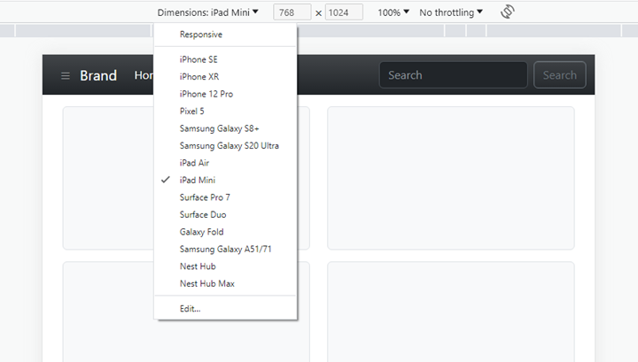Open the Dimensions: iPad Mini dropdown
638x362 pixels.
(x=207, y=12)
